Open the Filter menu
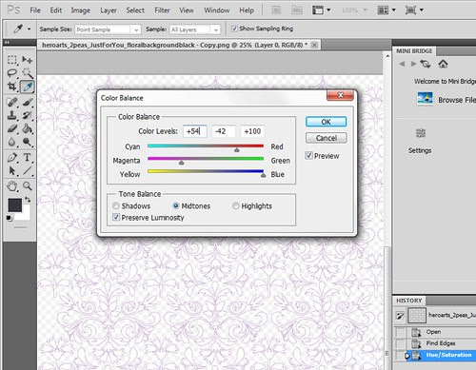The width and height of the screenshot is (476, 370). (162, 10)
